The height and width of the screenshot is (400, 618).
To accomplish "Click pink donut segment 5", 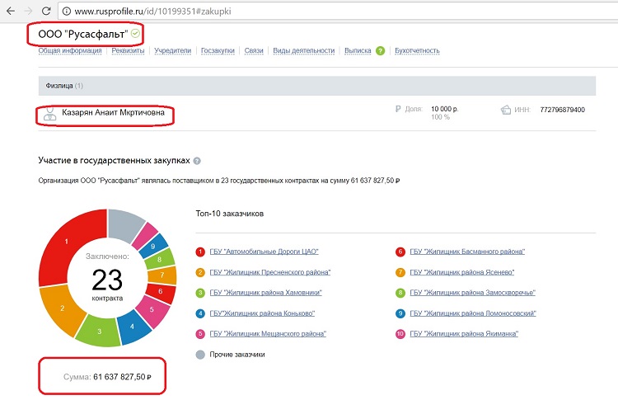I will point(152,309).
